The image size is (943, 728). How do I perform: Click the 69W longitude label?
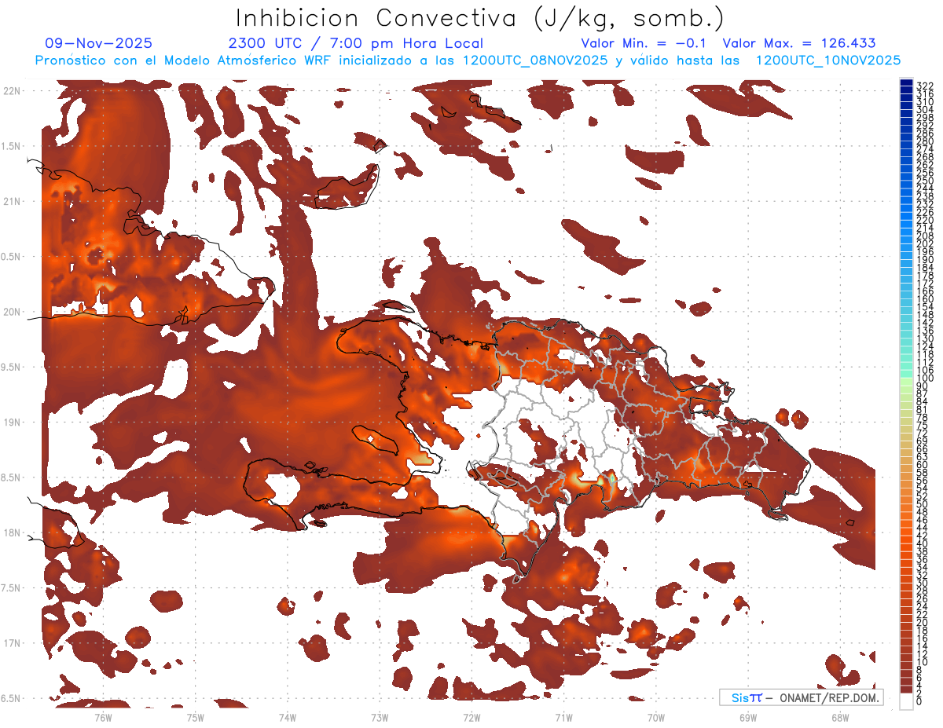(748, 717)
